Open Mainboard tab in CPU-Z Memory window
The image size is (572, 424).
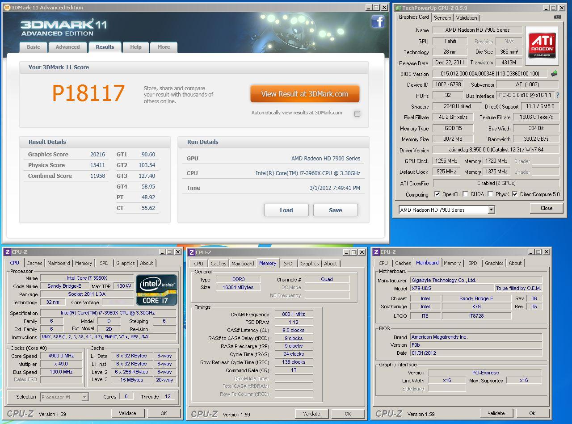pyautogui.click(x=243, y=264)
